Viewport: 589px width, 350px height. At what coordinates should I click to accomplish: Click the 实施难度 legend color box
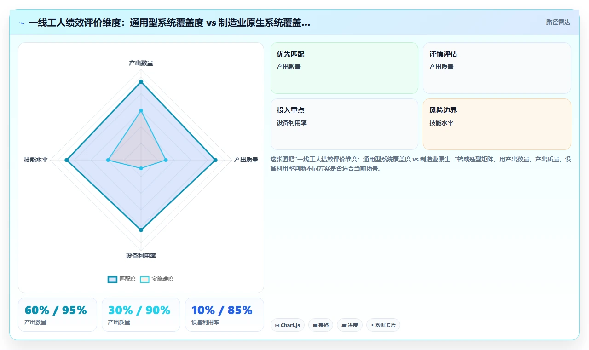(145, 279)
